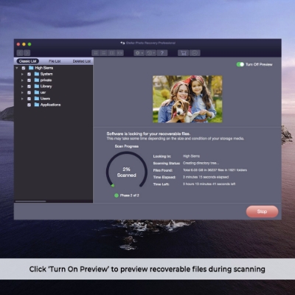295x295 pixels.
Task: Click the shopping cart buy icon
Action: pos(184,53)
